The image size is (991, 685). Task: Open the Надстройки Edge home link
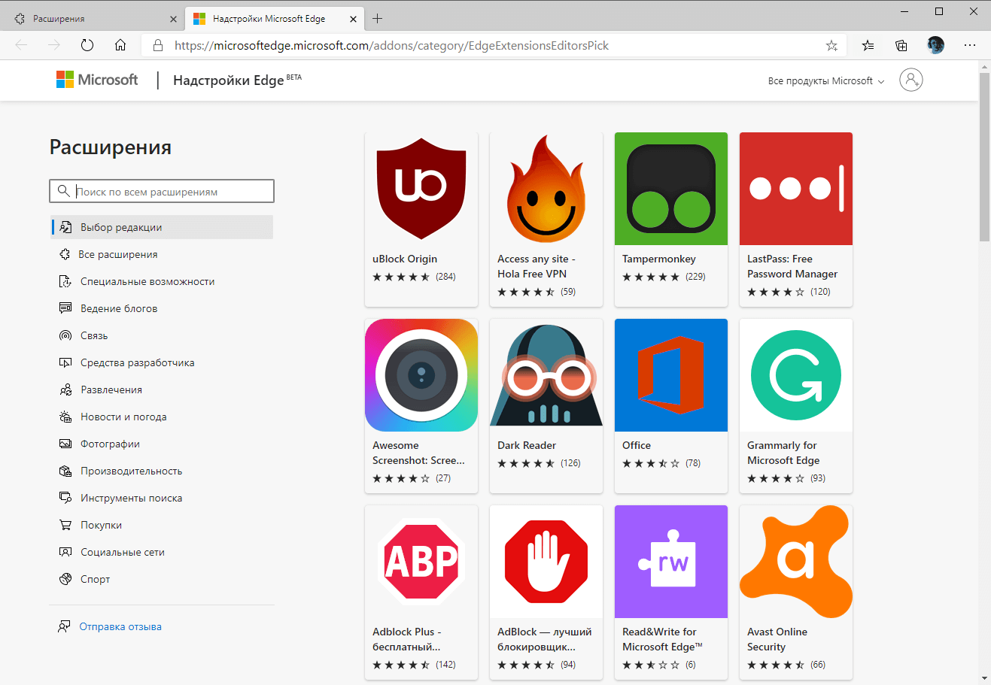click(237, 80)
